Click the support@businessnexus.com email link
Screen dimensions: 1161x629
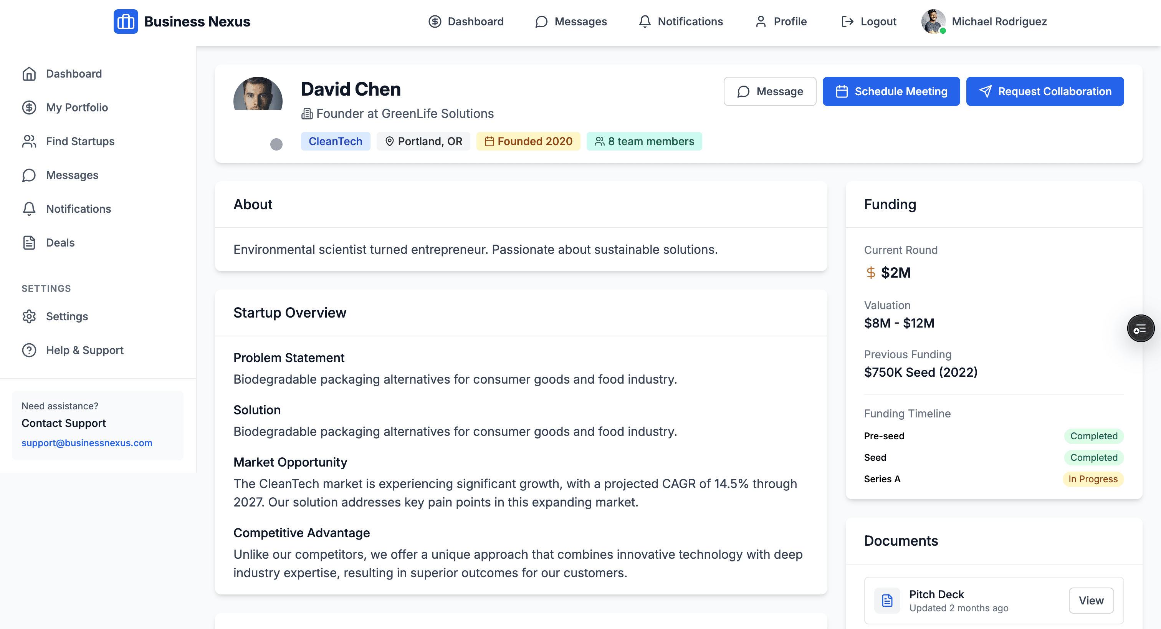[87, 443]
